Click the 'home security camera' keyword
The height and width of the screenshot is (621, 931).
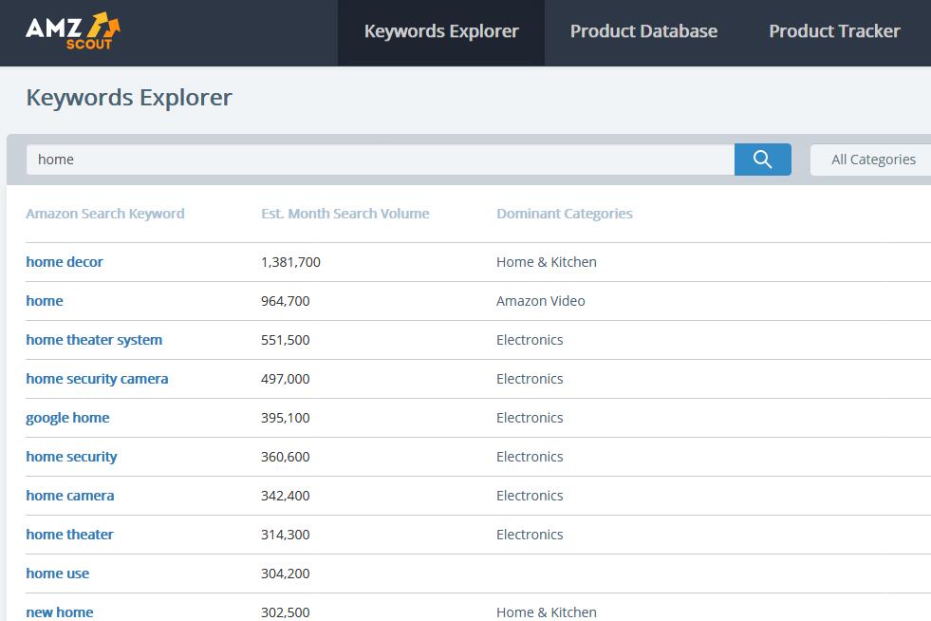(x=97, y=379)
